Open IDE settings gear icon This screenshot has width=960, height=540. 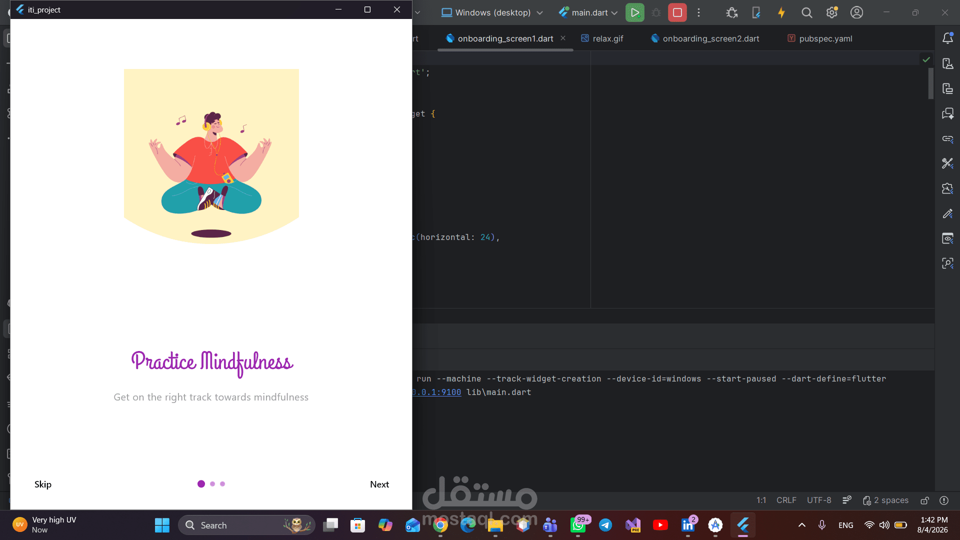(x=832, y=12)
